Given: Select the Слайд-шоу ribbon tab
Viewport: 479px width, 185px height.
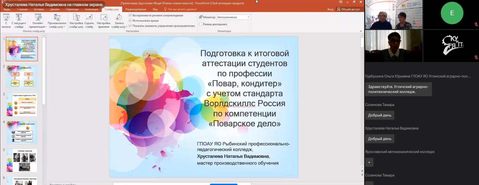Looking at the screenshot, I should click(x=112, y=9).
